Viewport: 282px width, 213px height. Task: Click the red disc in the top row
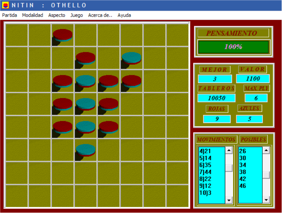tap(63, 35)
